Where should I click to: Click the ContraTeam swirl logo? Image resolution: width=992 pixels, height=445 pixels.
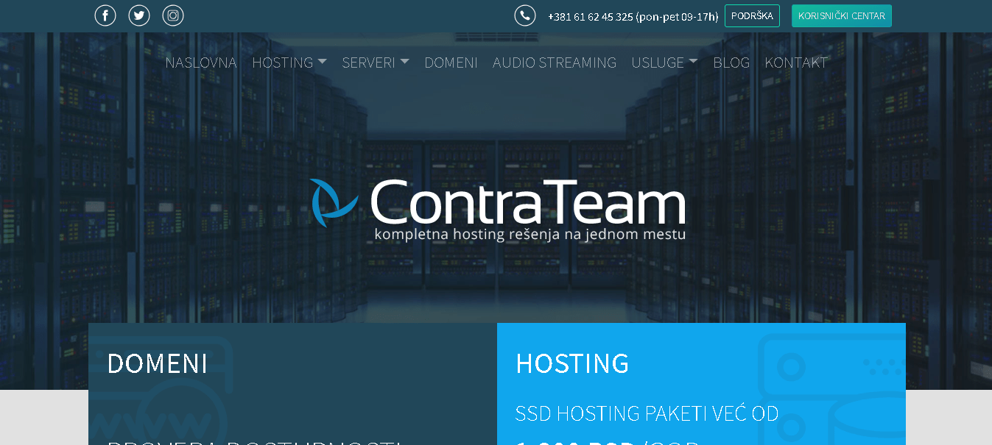pos(334,203)
